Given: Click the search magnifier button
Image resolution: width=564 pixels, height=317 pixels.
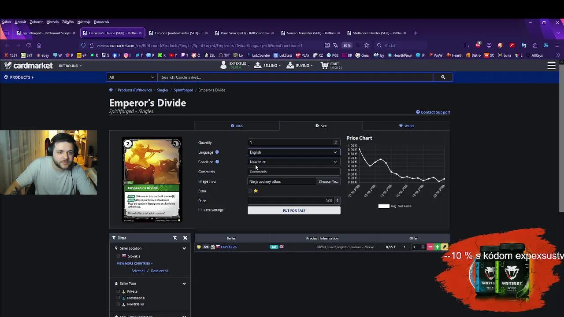Looking at the screenshot, I should [443, 77].
